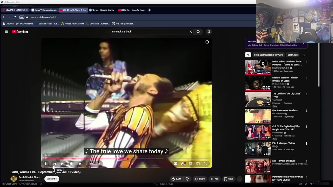333x187 pixels.
Task: Reload the page
Action: [x=15, y=17]
